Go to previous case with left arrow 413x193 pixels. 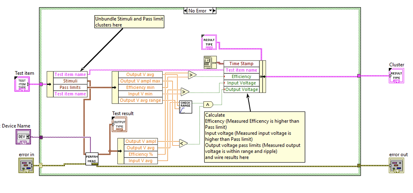(185, 11)
